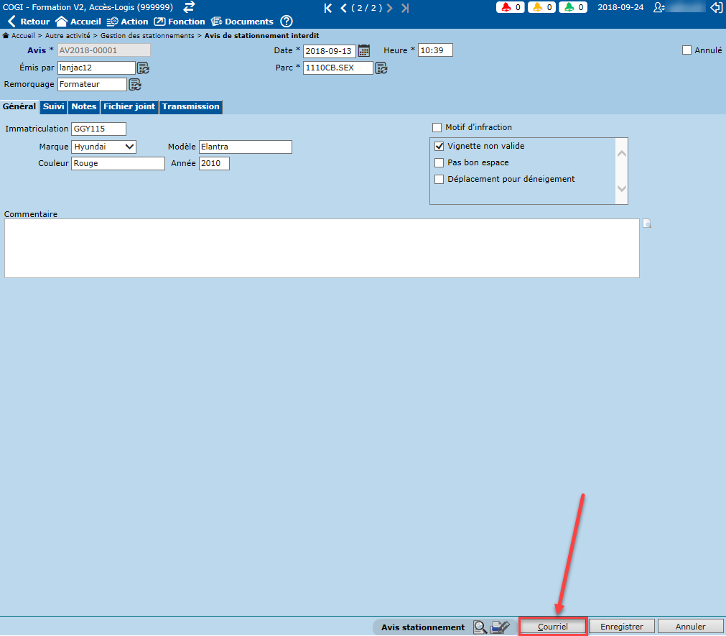Jump to the first record
This screenshot has width=726, height=636.
[x=328, y=8]
